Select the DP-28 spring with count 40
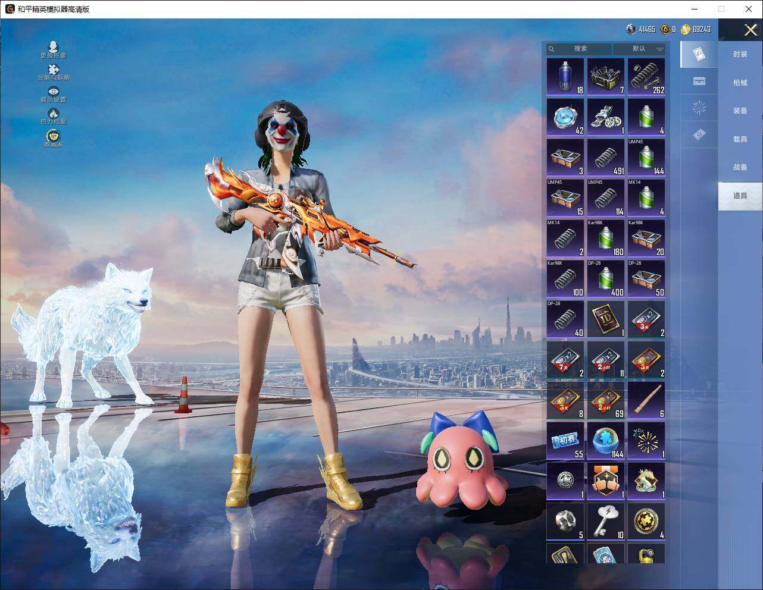763x590 pixels. [565, 319]
